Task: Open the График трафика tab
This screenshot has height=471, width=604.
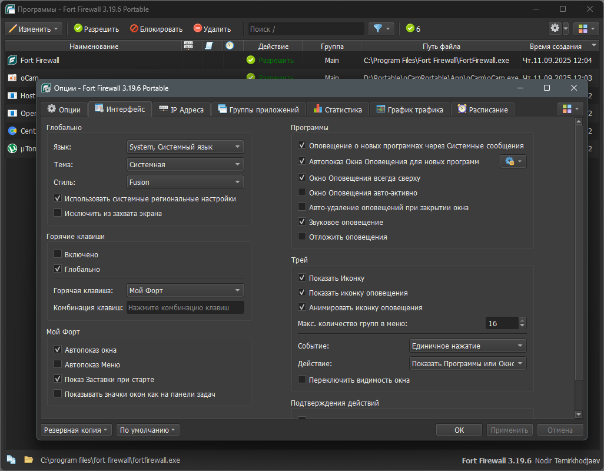Action: (x=410, y=110)
